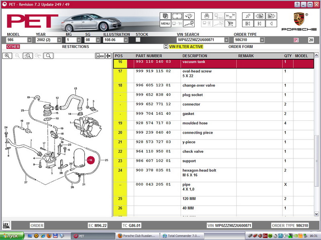Image resolution: width=321 pixels, height=240 pixels.
Task: Click the help question mark button
Action: pyautogui.click(x=297, y=4)
